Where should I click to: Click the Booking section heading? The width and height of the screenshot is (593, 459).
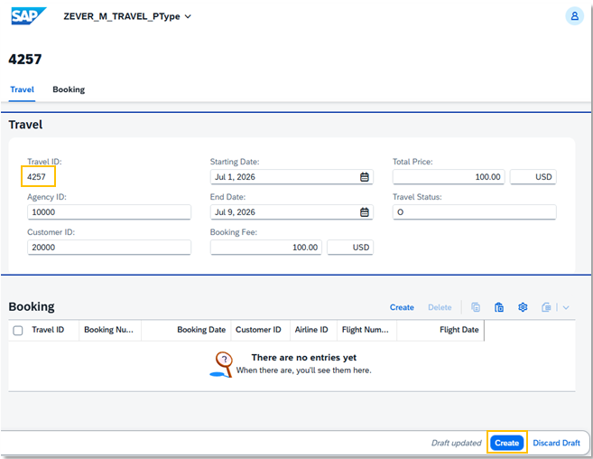pyautogui.click(x=32, y=306)
